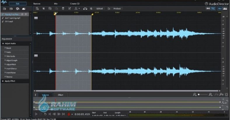Click the crop selection icon in toolbar
The height and width of the screenshot is (120, 230).
(69, 9)
